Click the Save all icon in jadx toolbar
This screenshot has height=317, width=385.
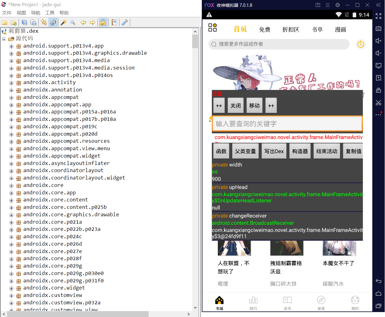tap(24, 23)
